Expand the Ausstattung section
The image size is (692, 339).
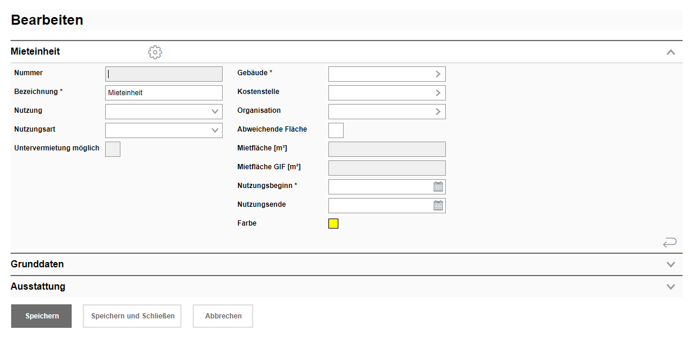671,287
